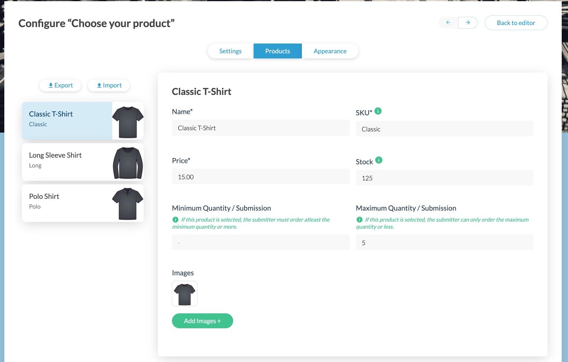Switch to the Settings tab
This screenshot has height=362, width=568.
230,51
